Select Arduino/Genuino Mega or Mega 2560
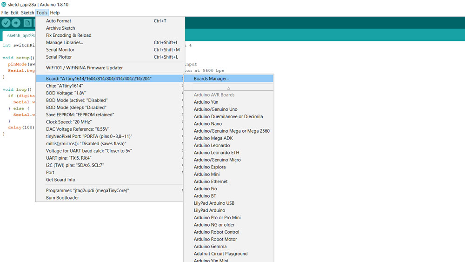 pos(229,131)
